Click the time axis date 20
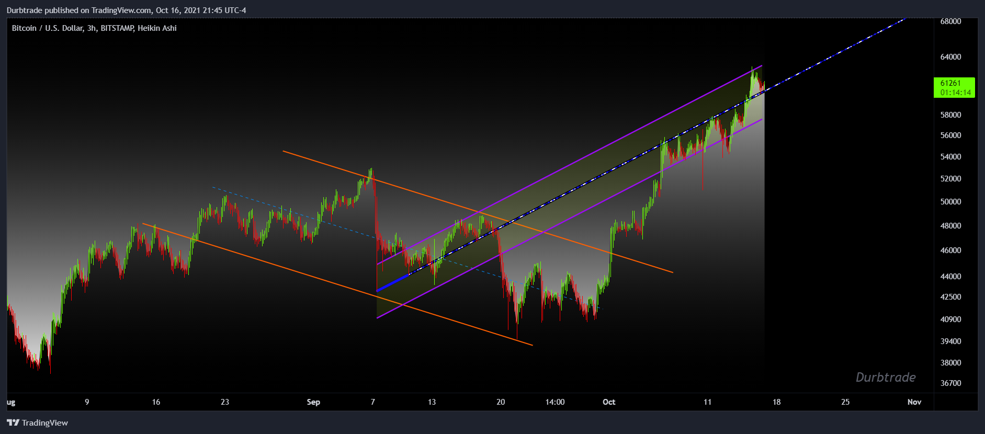Image resolution: width=985 pixels, height=434 pixels. tap(501, 402)
